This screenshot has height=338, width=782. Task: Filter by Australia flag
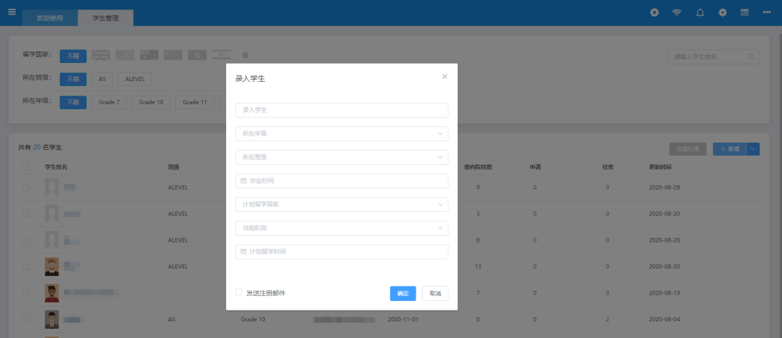(x=149, y=55)
